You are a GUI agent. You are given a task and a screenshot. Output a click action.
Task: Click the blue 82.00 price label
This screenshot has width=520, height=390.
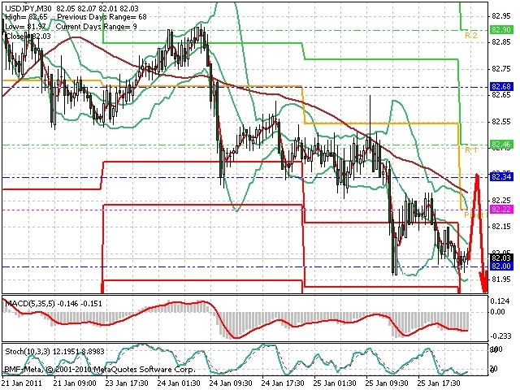[x=501, y=266]
